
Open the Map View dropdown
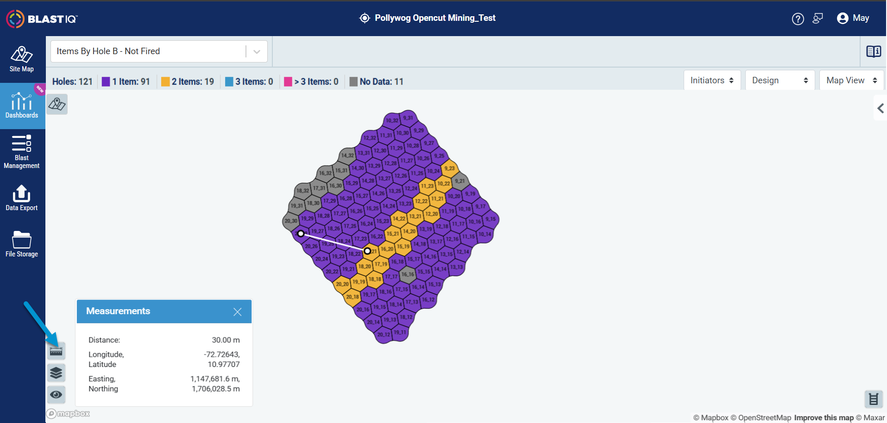[x=851, y=81]
